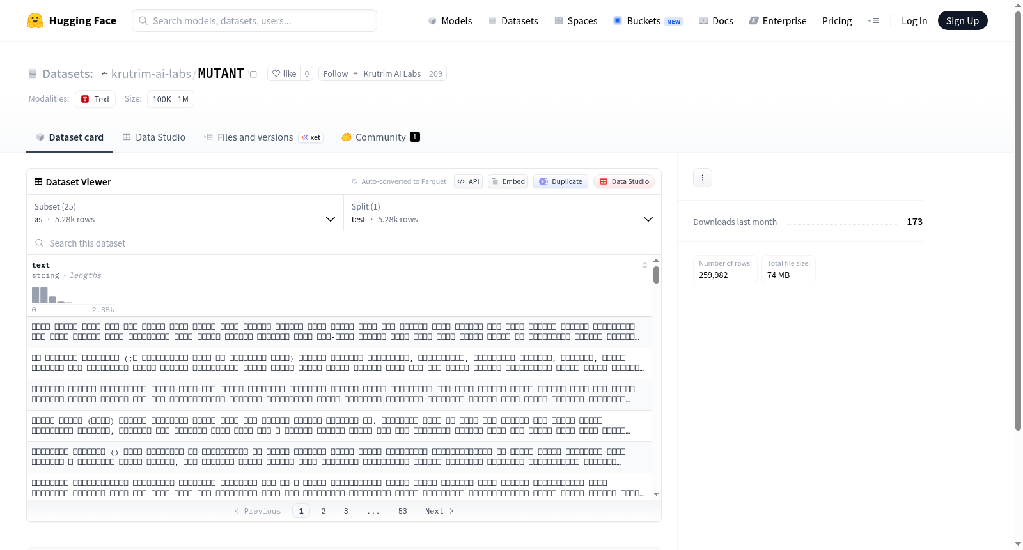
Task: Click Log In
Action: click(x=914, y=20)
